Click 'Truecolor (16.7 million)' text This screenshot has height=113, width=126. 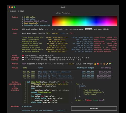tap(36, 21)
